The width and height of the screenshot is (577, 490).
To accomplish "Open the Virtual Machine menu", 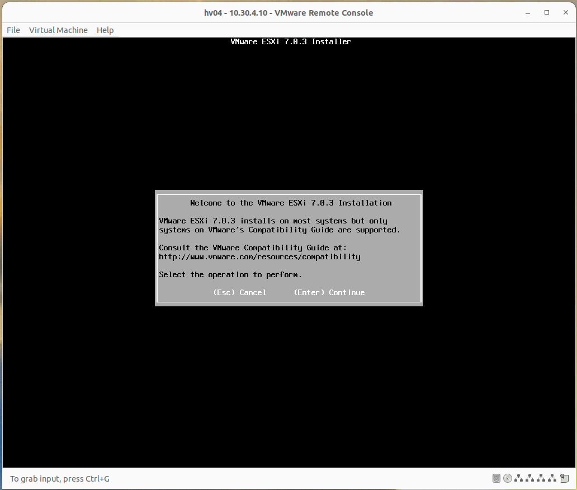I will click(x=58, y=30).
